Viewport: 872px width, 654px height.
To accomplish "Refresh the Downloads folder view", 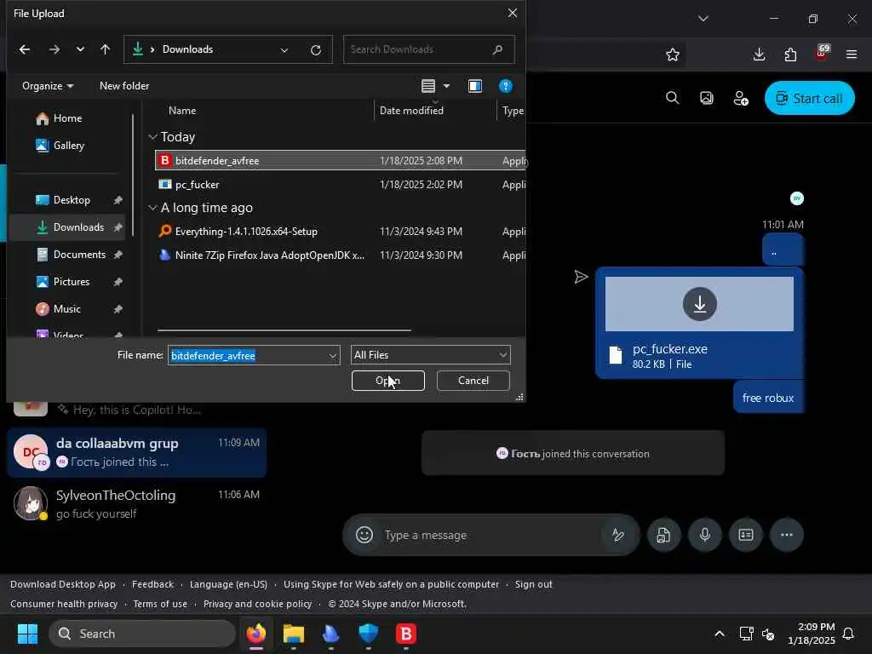I will coord(316,49).
